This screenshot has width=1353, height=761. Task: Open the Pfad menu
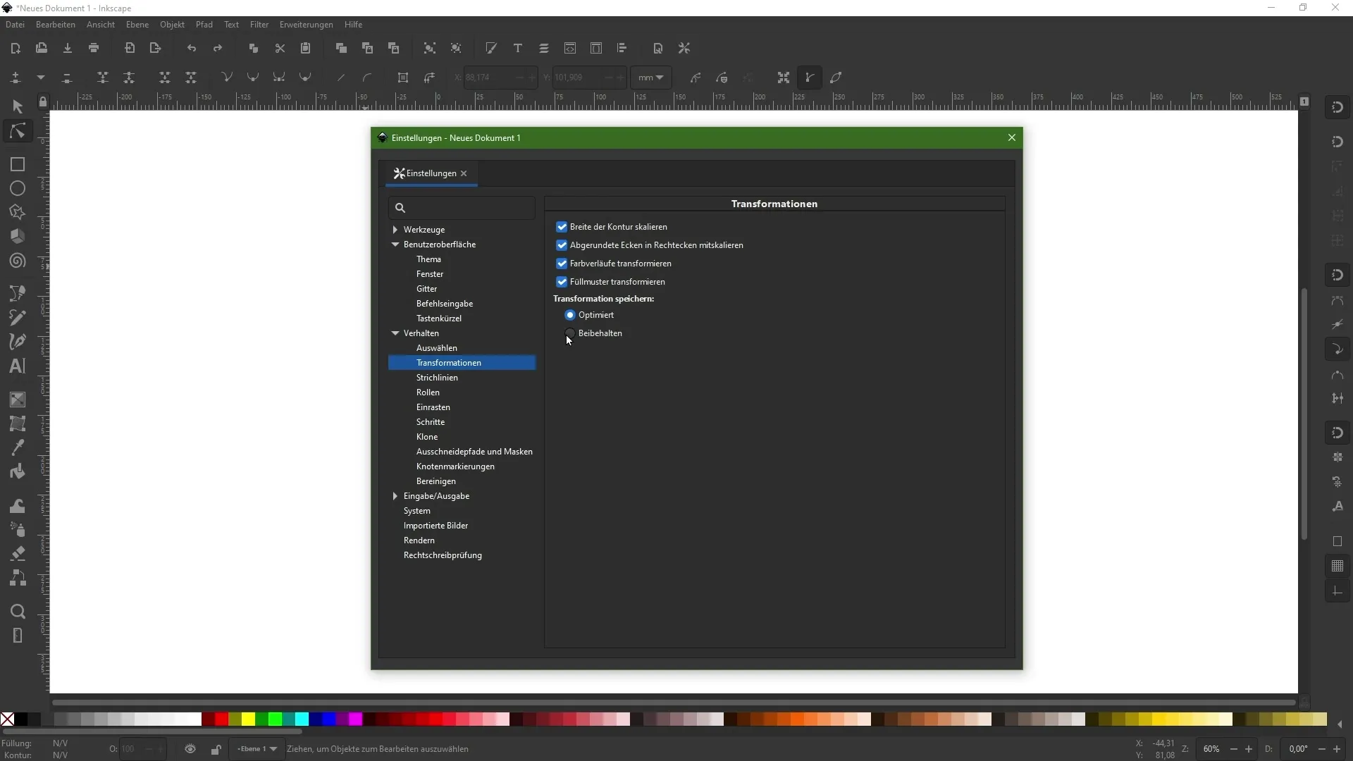coord(204,25)
